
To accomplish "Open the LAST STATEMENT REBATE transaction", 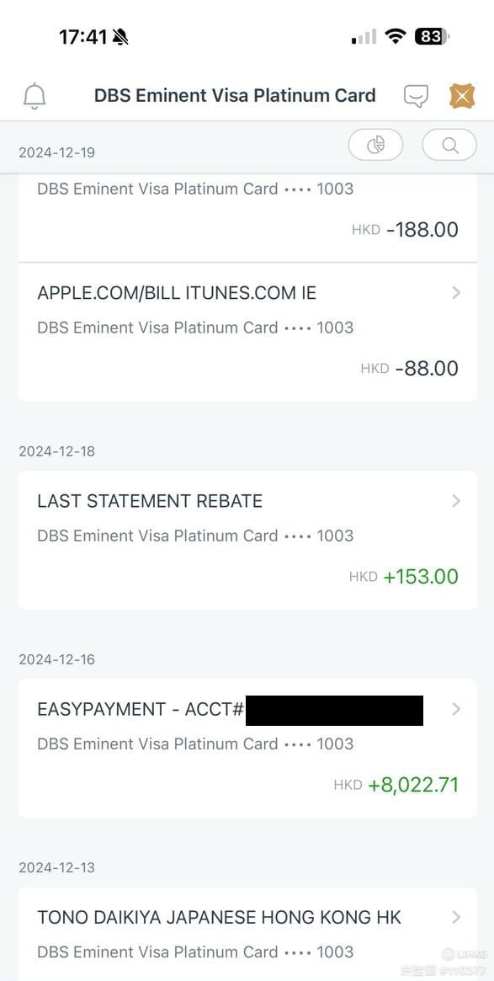I will [x=247, y=541].
